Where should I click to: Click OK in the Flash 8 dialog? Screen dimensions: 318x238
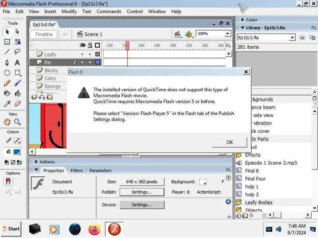(230, 142)
